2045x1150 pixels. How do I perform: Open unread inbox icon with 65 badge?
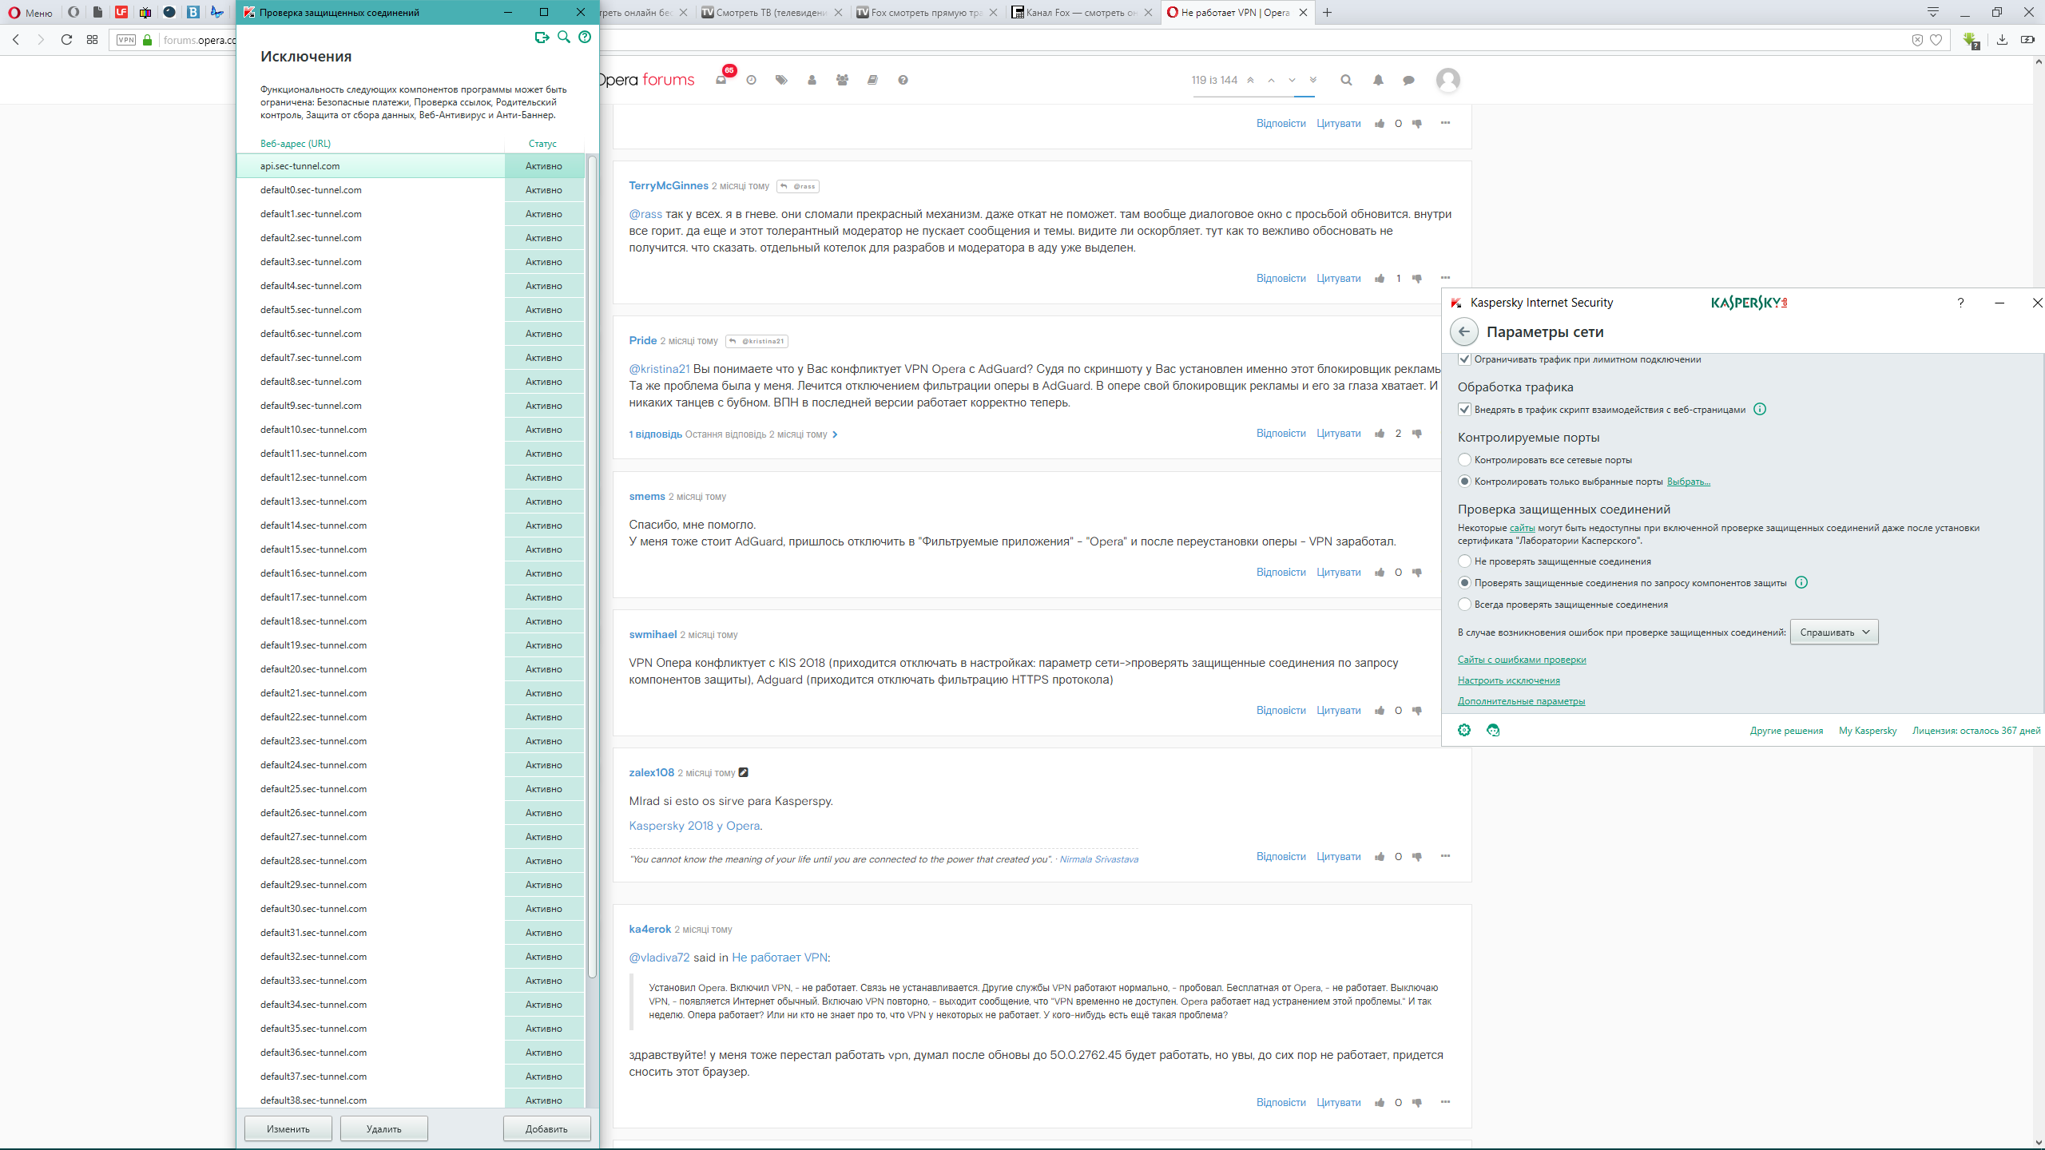pyautogui.click(x=721, y=80)
